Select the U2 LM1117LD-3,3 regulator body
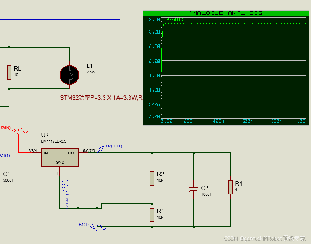 [x=60, y=157]
